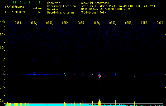Viewport: 166px width, 106px height.
Task: Click the HROFFT title text
Action: pos(27,2)
